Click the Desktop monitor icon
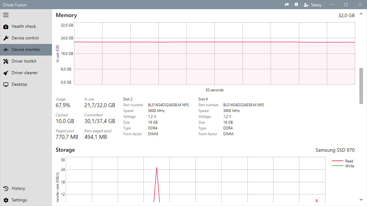This screenshot has height=206, width=367. point(6,85)
